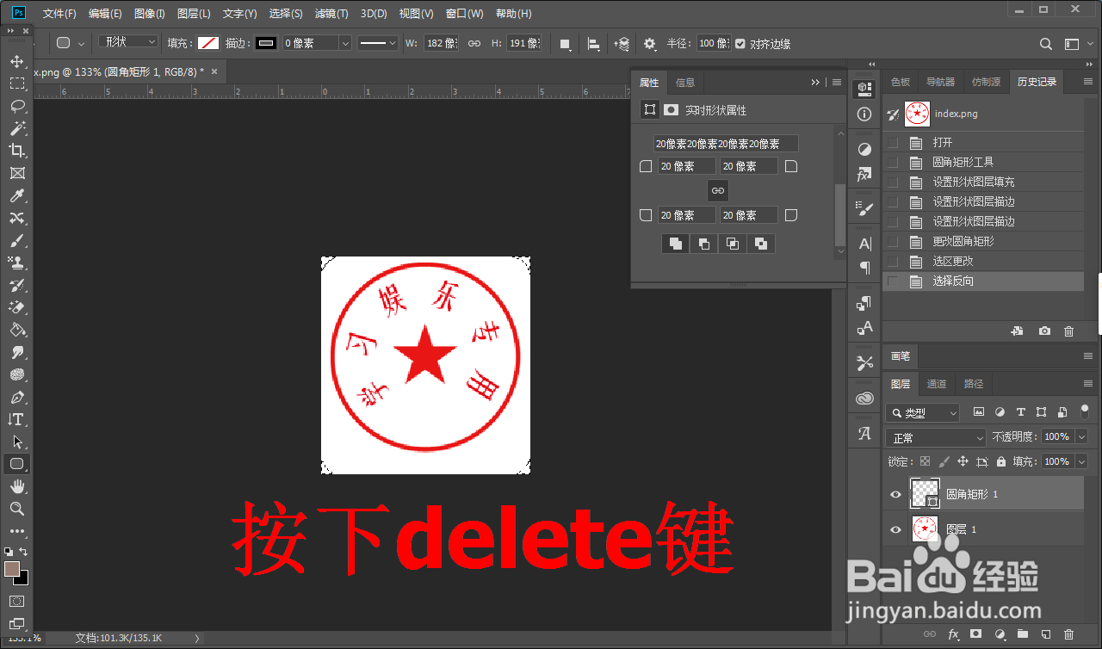Toggle link between width and height
Viewport: 1102px width, 649px height.
point(474,43)
